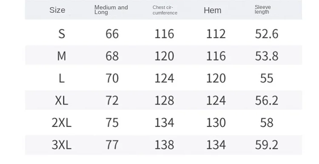Click chest value 128 in XL row

(x=164, y=100)
